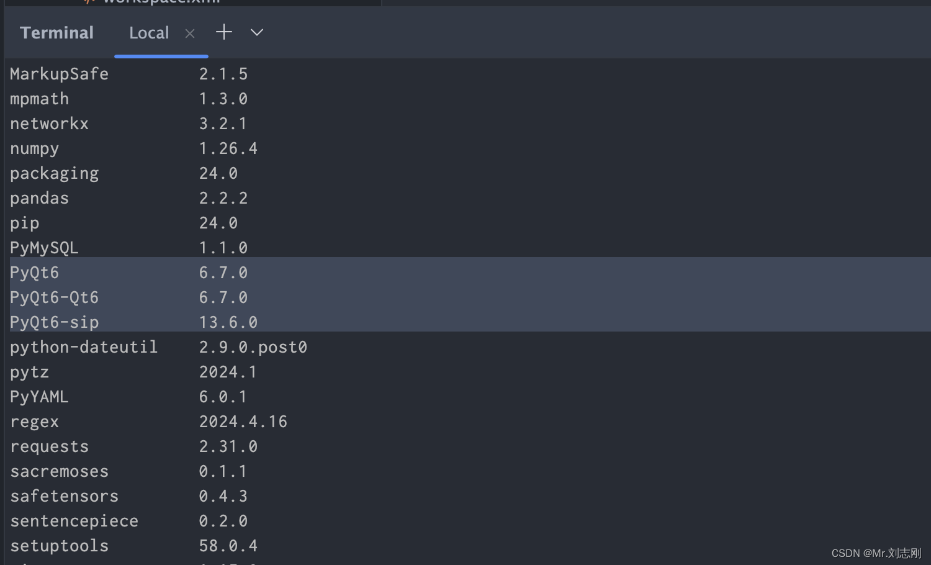Click the networkx package name
Image resolution: width=931 pixels, height=565 pixels.
[49, 124]
